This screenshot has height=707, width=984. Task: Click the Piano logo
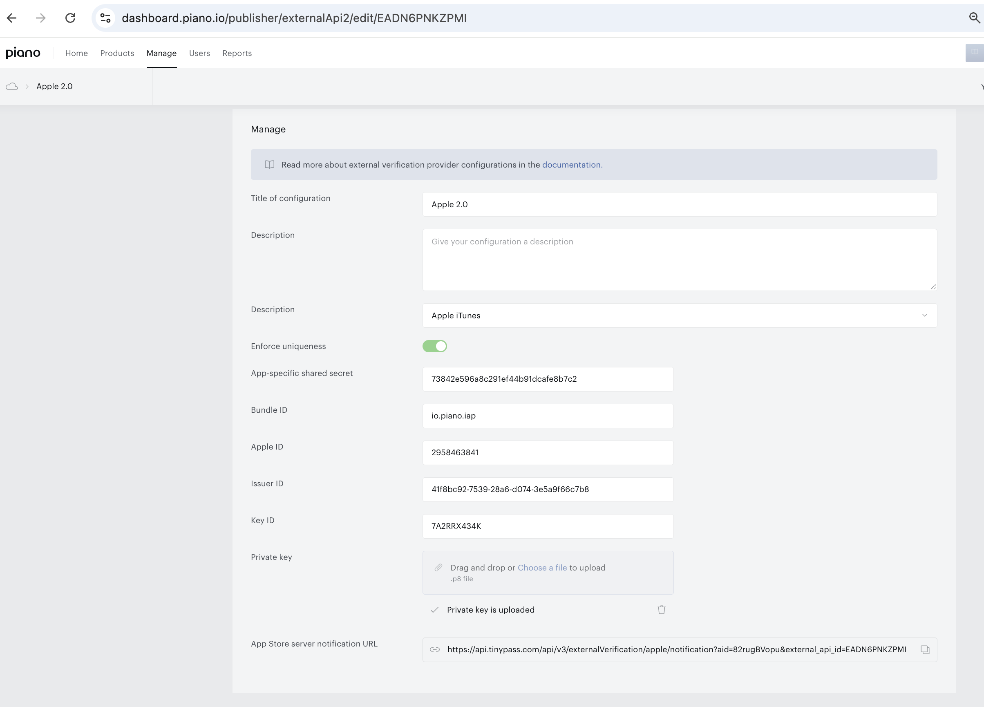pyautogui.click(x=23, y=53)
